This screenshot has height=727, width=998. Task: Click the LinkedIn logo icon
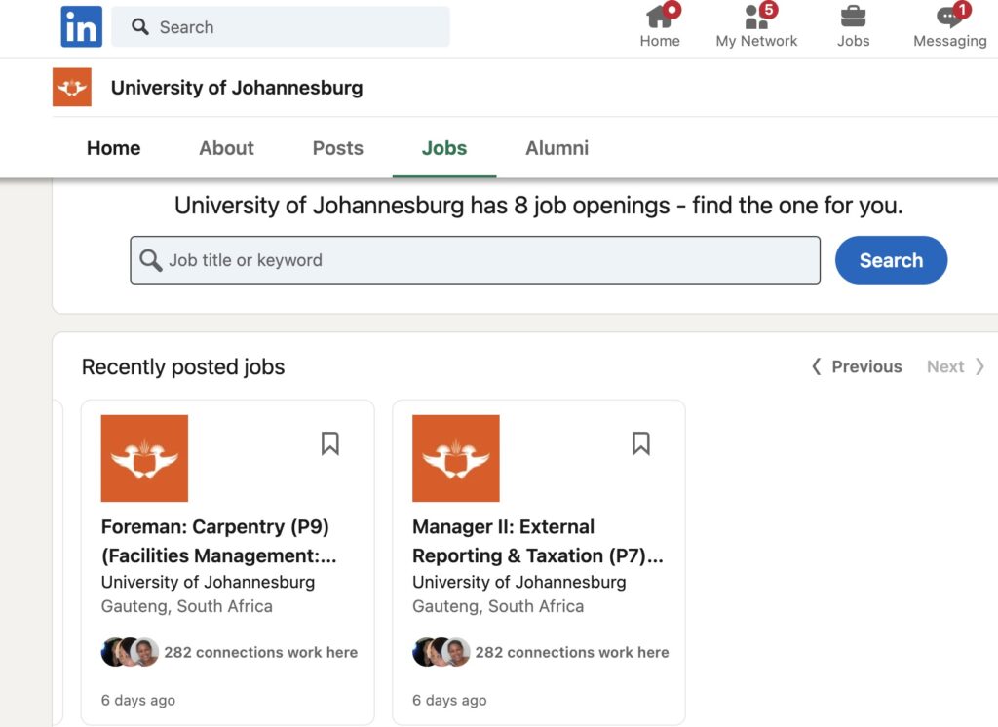[x=81, y=26]
